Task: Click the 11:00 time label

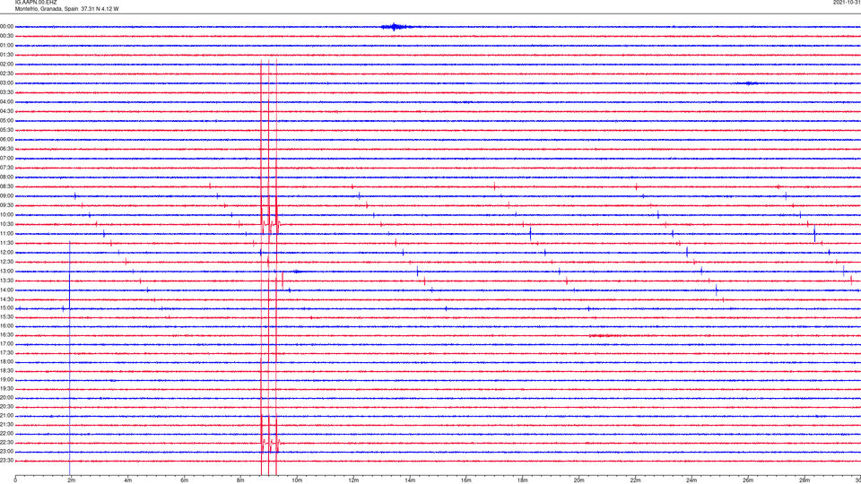Action: [6, 234]
